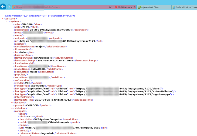Open the address bar dropdown arrow

click(x=113, y=7)
